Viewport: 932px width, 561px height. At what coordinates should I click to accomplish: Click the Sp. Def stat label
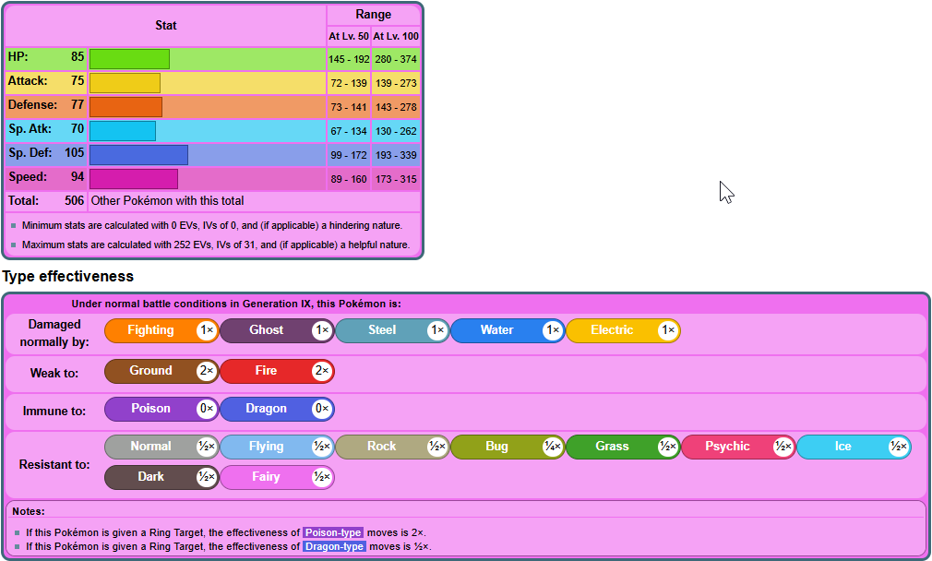(x=30, y=153)
